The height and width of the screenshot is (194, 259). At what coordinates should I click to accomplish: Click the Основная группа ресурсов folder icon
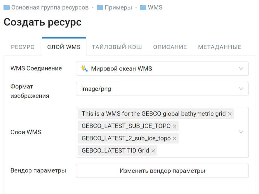coord(6,7)
